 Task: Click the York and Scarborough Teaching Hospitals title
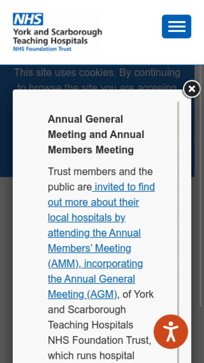pos(57,36)
